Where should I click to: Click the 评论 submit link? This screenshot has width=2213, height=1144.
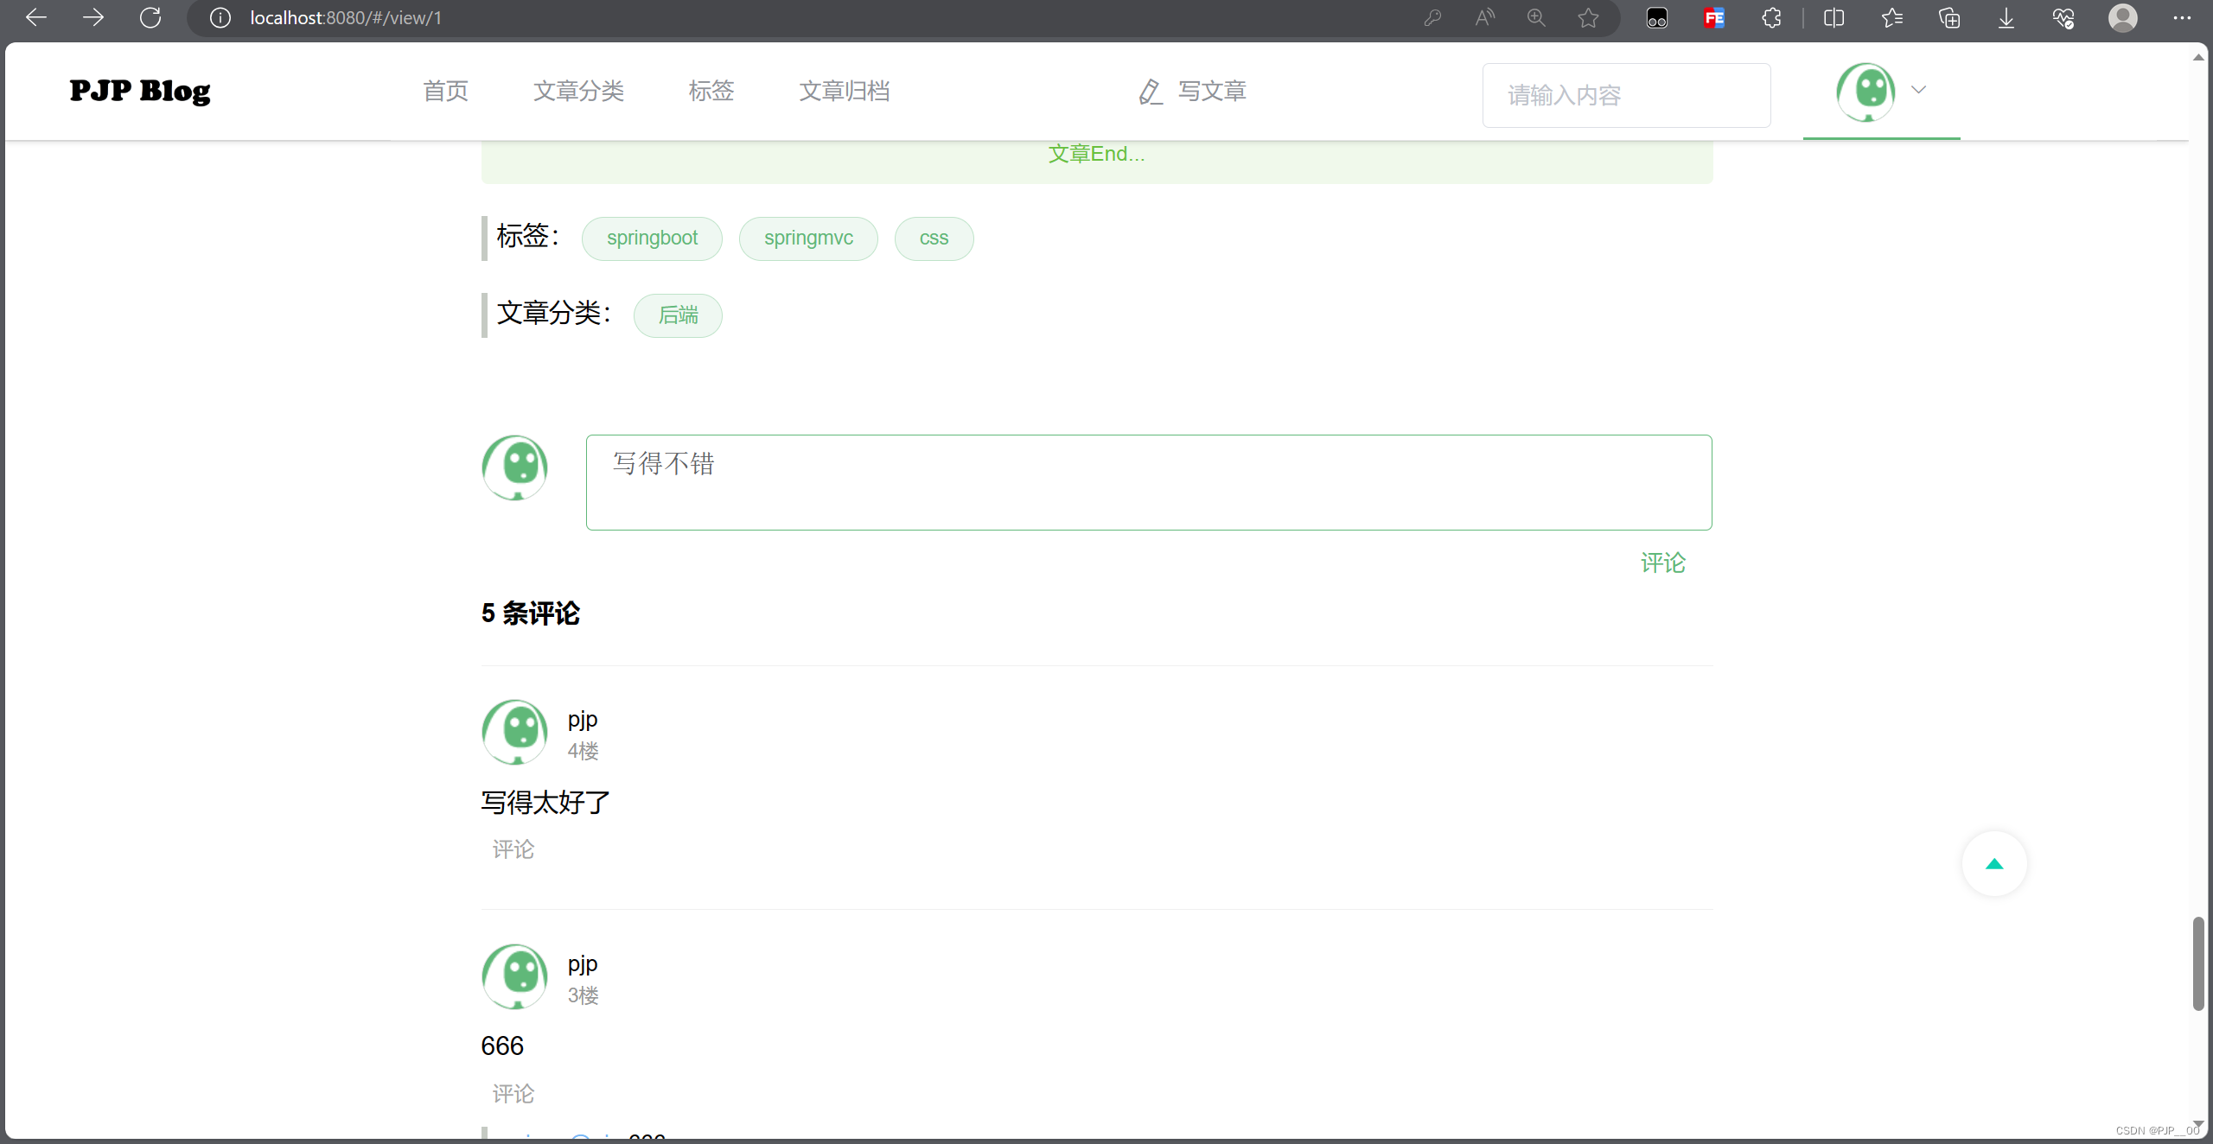tap(1661, 562)
